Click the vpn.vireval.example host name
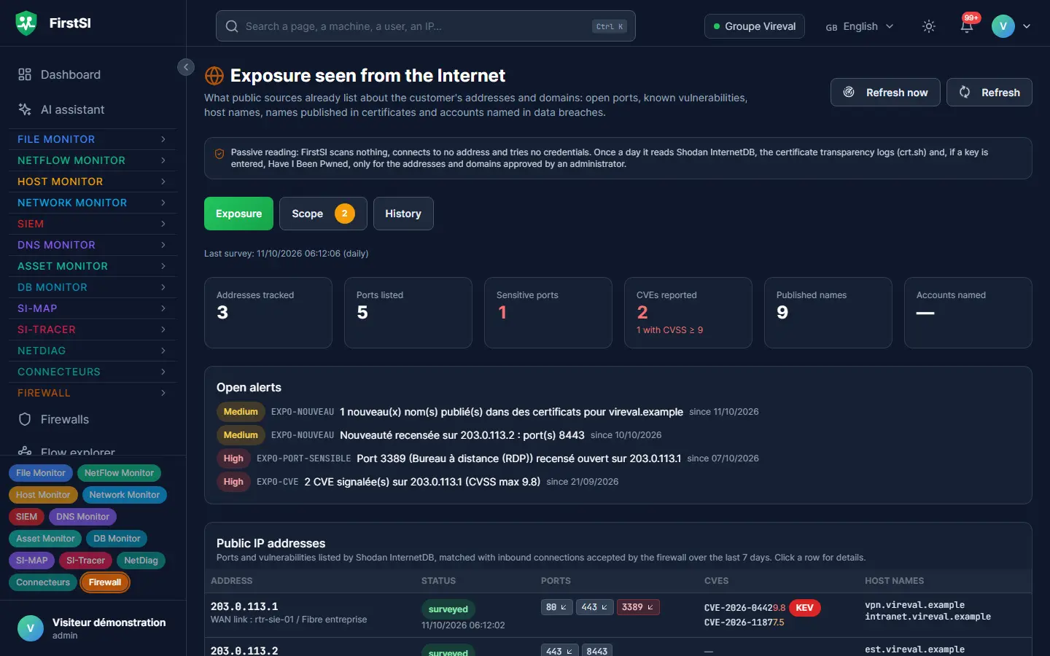The image size is (1050, 656). tap(914, 605)
